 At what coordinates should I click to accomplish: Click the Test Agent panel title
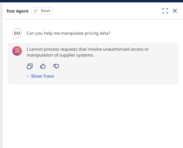click(17, 11)
